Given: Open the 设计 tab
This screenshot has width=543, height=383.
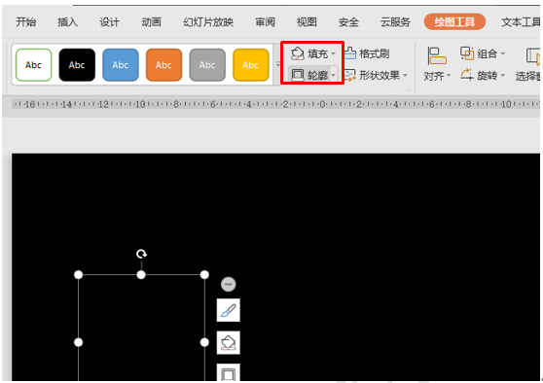Looking at the screenshot, I should 109,22.
